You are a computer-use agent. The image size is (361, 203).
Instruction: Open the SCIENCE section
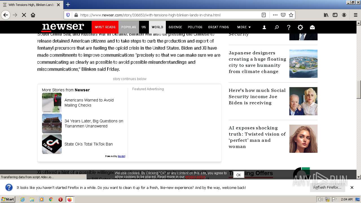coord(175,27)
